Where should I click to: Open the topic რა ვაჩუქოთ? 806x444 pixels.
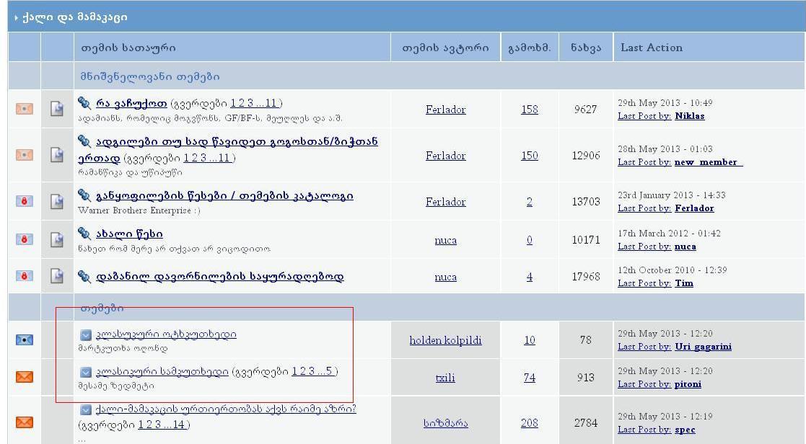pyautogui.click(x=131, y=103)
